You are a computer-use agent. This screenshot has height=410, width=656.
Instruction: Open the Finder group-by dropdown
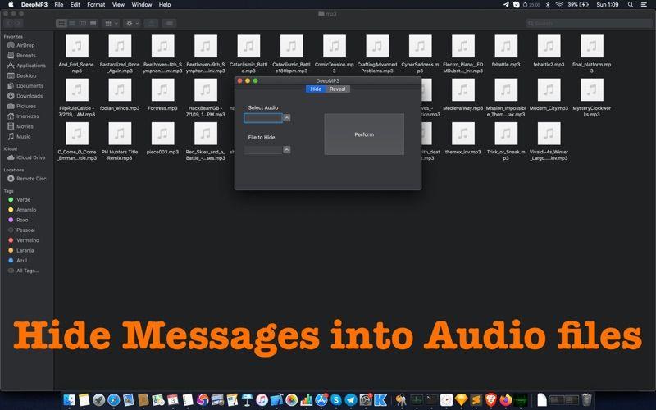pos(111,24)
